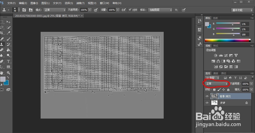
Task: Click the B value field 188
Action: point(245,35)
